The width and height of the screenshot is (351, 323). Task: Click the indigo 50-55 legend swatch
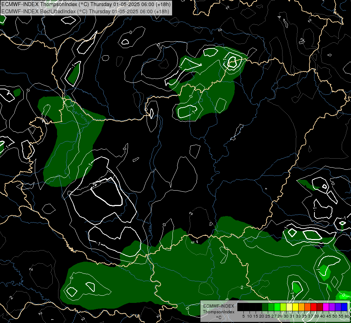[x=338, y=307]
